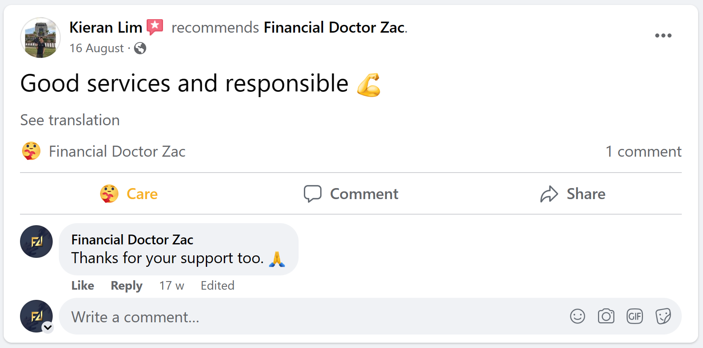Click the globe public audience icon
The height and width of the screenshot is (348, 703).
pyautogui.click(x=140, y=48)
